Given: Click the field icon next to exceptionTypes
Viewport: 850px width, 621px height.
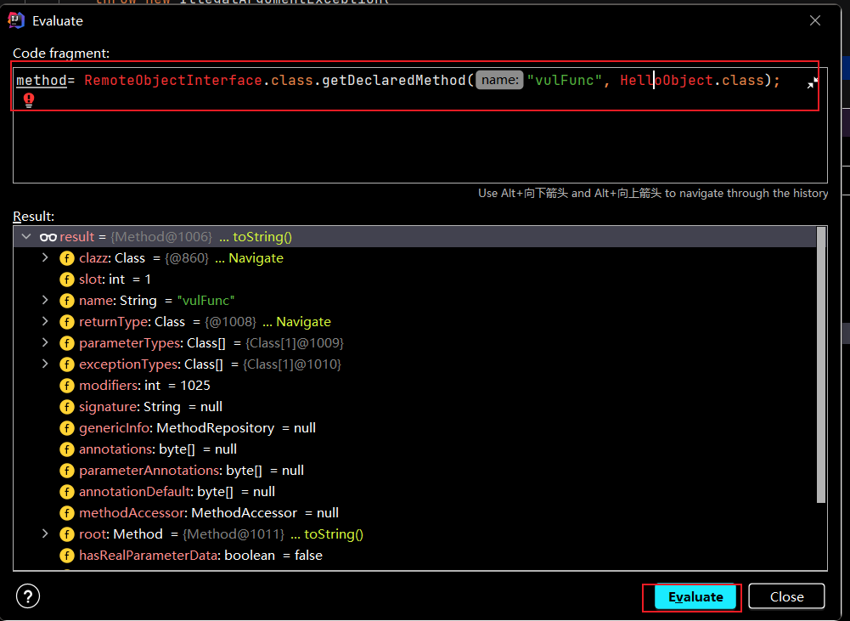Looking at the screenshot, I should point(67,364).
